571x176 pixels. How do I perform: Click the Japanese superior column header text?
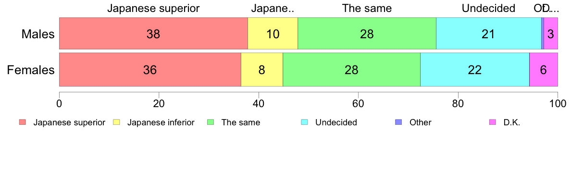153,8
